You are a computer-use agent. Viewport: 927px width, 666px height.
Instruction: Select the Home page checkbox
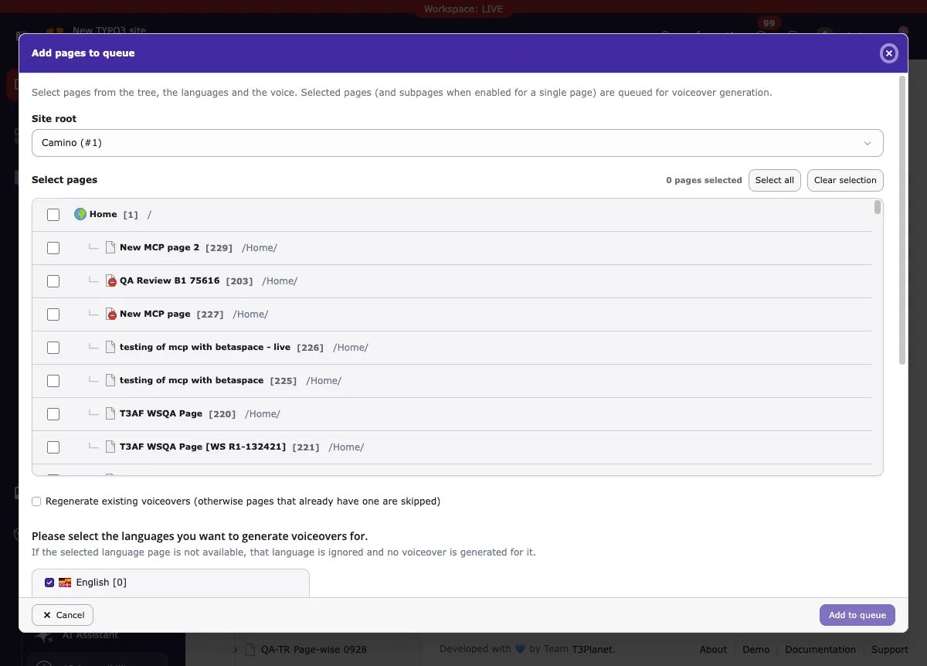pyautogui.click(x=53, y=215)
